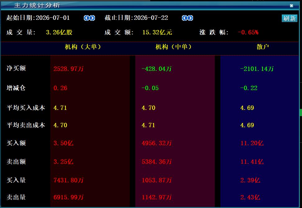Click the 成交量 value 3.26亿股
This screenshot has width=302, height=208.
[x=59, y=32]
